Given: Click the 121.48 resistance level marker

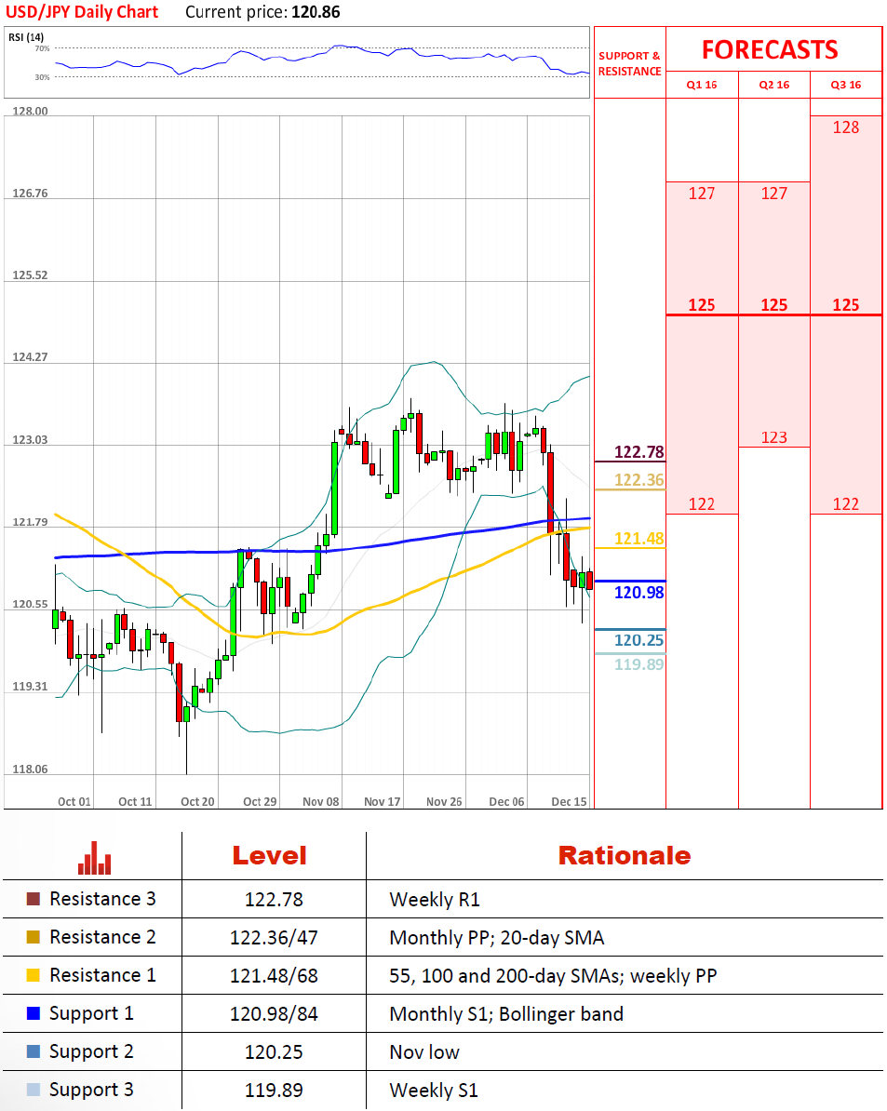Looking at the screenshot, I should point(639,539).
